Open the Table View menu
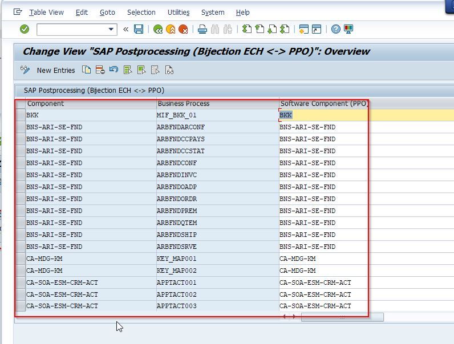 coord(46,13)
